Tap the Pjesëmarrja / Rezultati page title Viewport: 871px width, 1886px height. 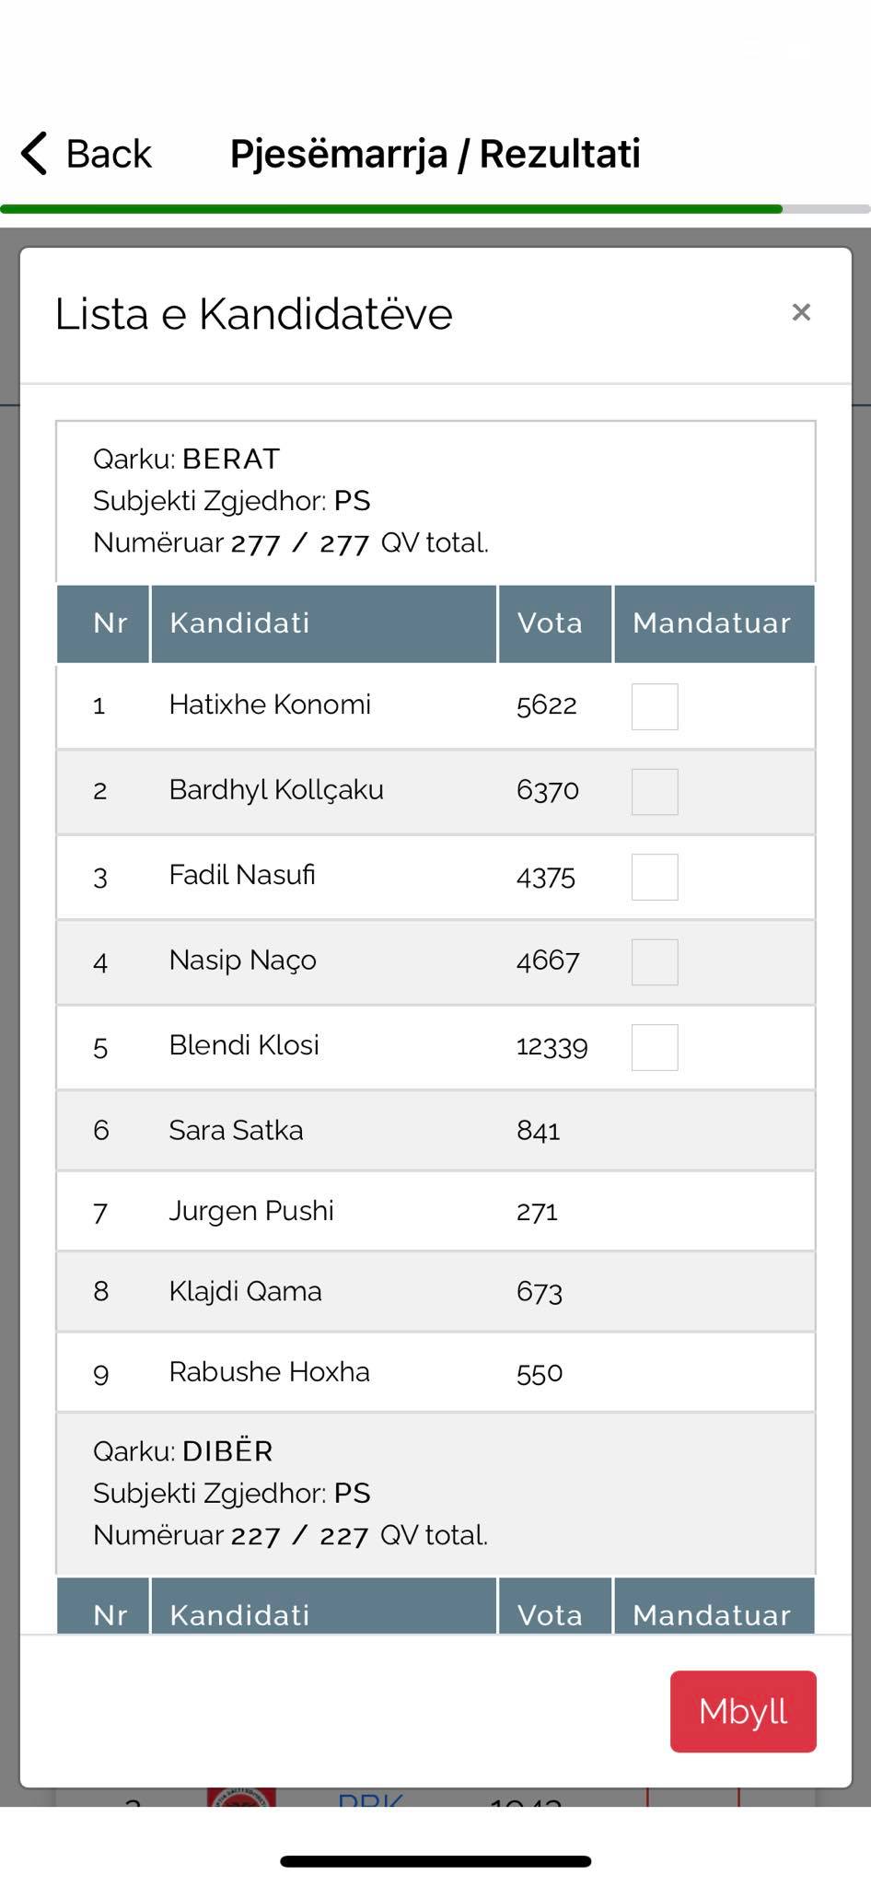pyautogui.click(x=435, y=154)
